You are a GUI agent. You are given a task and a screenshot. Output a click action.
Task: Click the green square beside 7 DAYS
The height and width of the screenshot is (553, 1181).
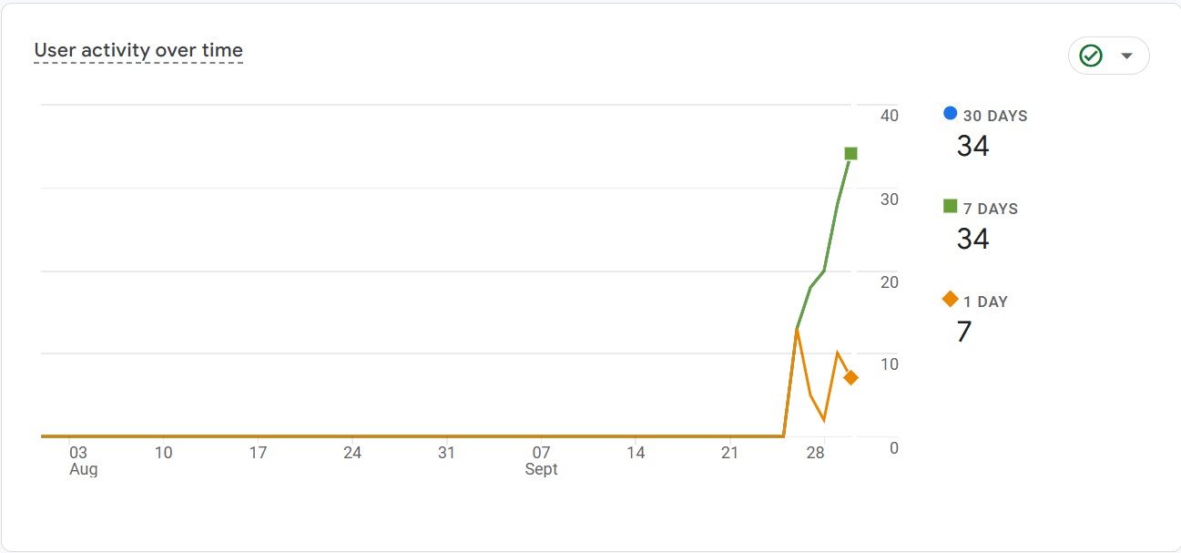point(950,207)
